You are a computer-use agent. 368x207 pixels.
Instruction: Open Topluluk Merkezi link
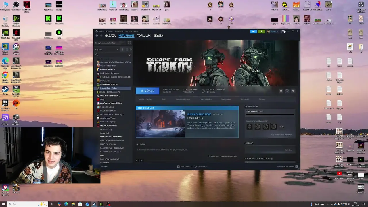point(183,99)
